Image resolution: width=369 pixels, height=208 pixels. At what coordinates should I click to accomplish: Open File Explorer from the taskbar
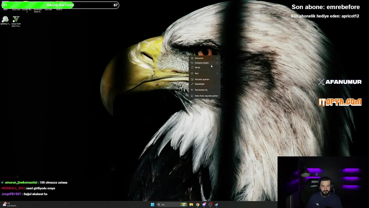[x=191, y=205]
